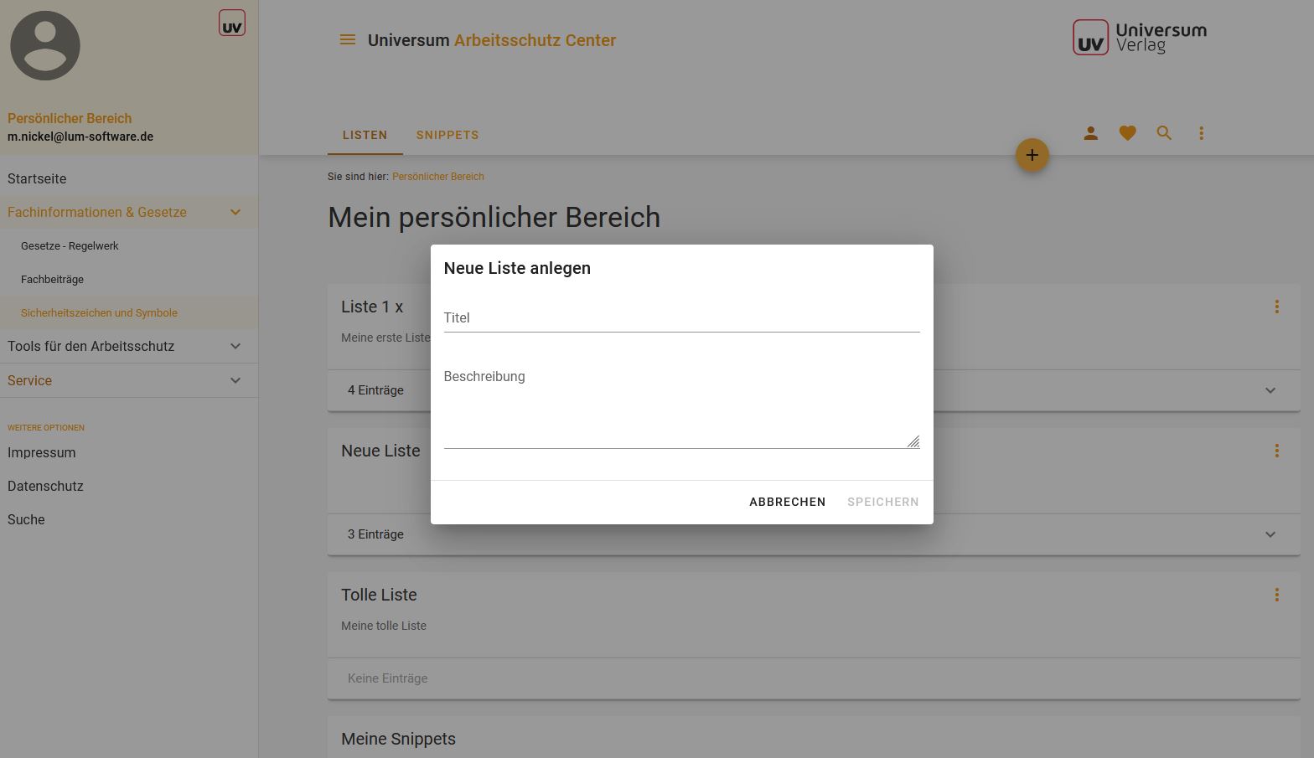Click the search magnifier icon
This screenshot has width=1314, height=758.
(x=1164, y=133)
